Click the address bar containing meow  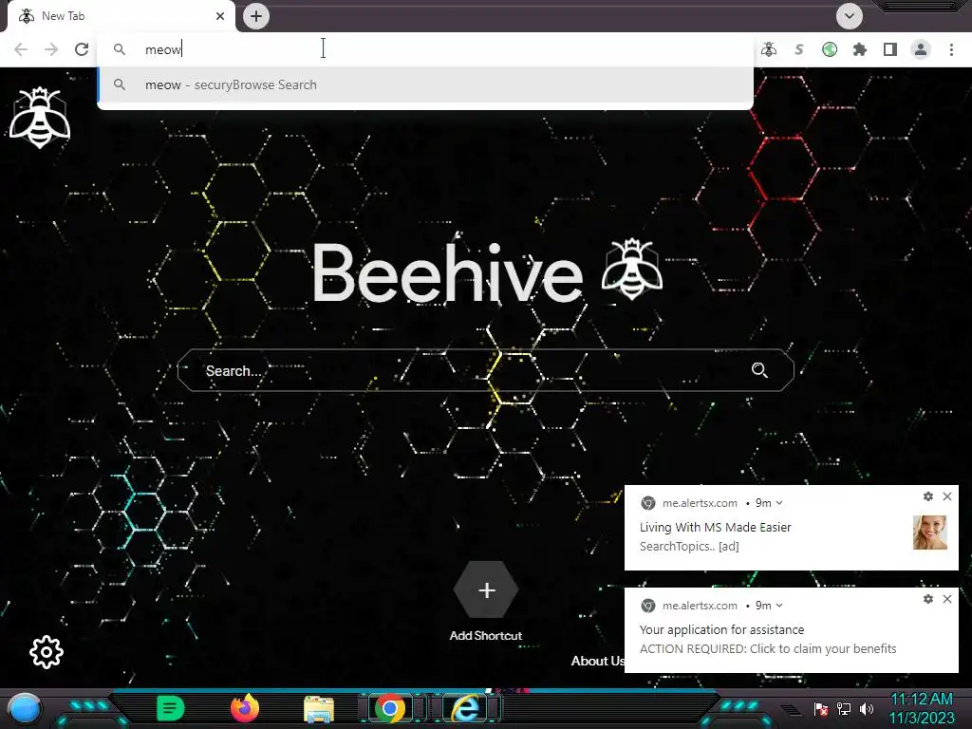pos(426,49)
